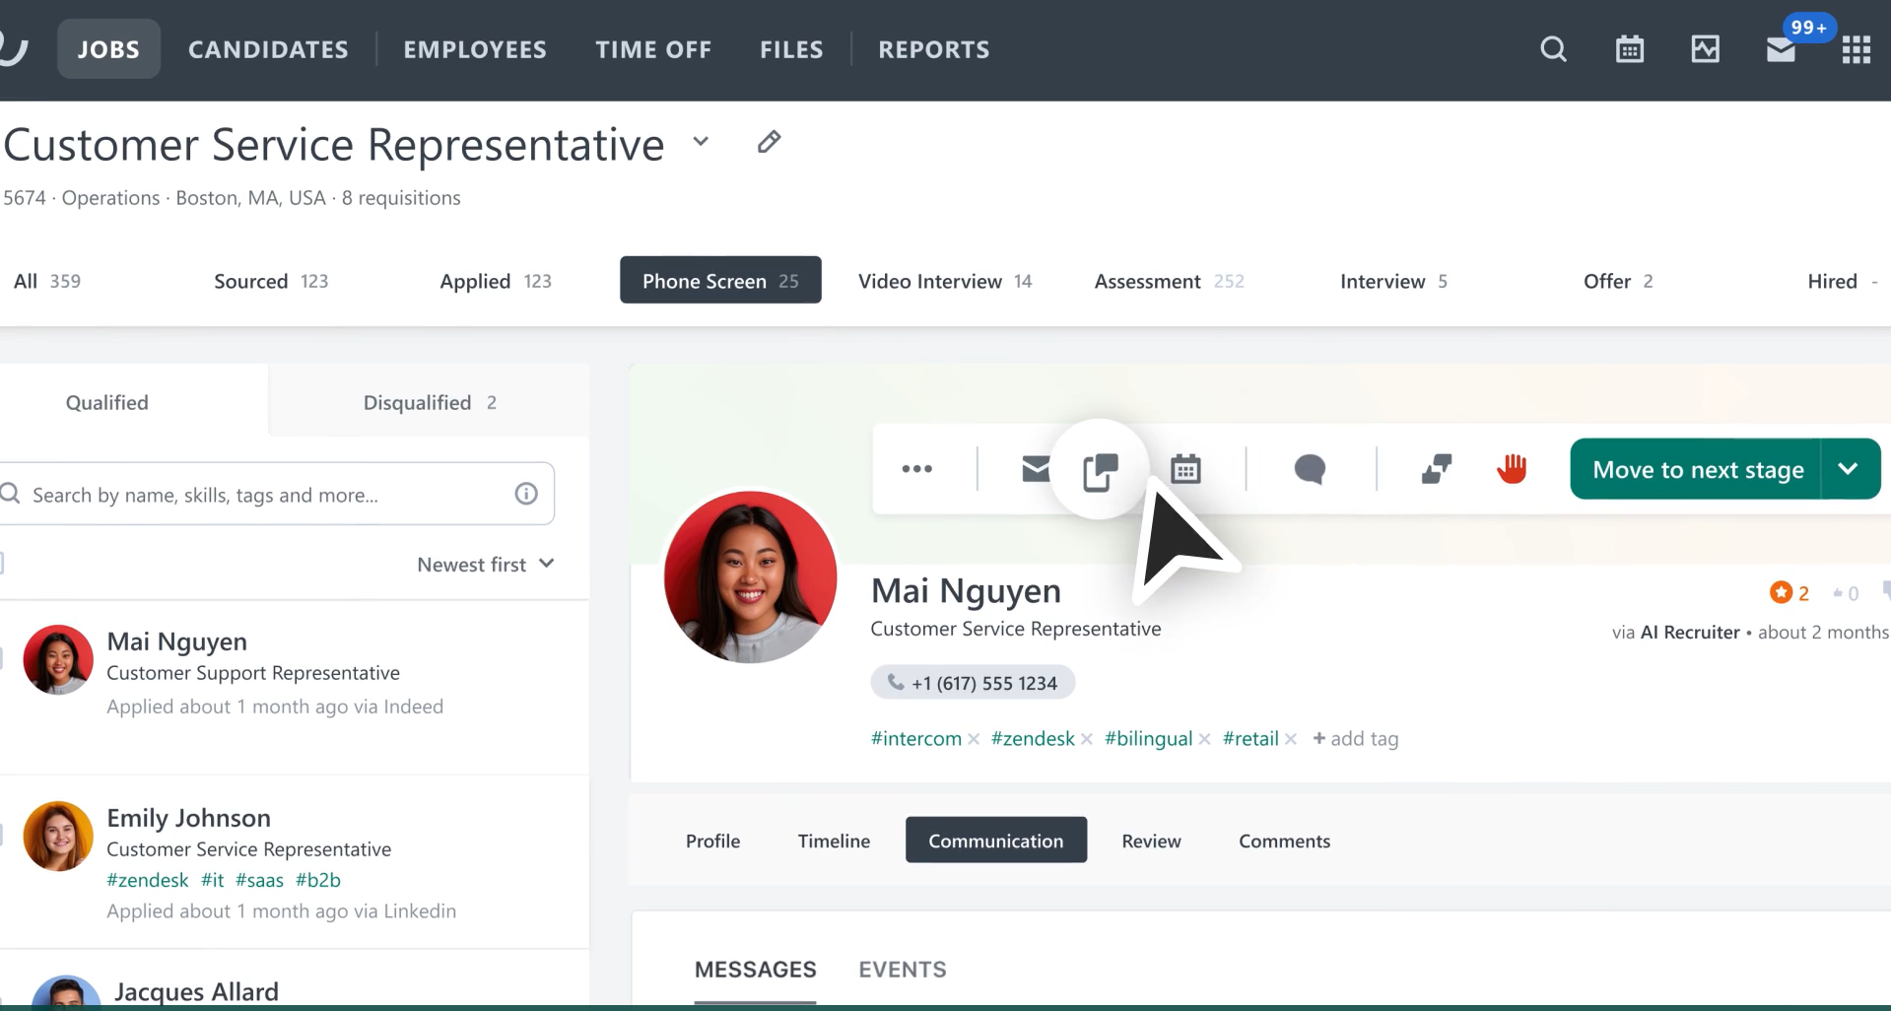Click the comment speech bubble icon

coord(1309,469)
